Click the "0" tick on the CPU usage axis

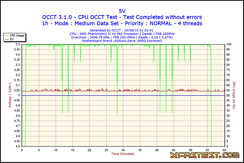coord(227,146)
